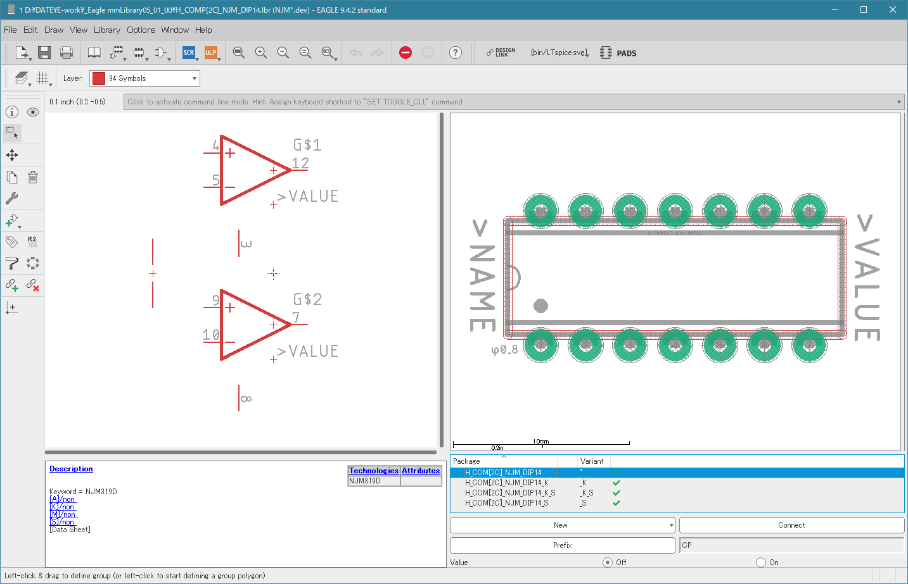
Task: Open the View menu
Action: tap(79, 30)
